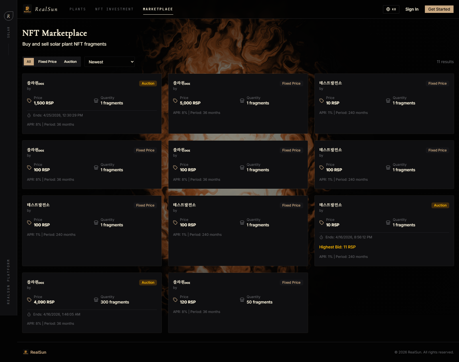Click the Sign In link
The height and width of the screenshot is (362, 459).
(412, 9)
